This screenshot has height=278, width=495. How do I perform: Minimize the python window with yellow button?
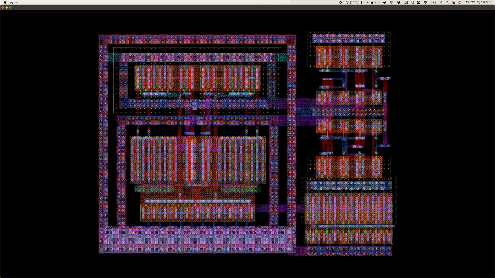click(x=6, y=8)
